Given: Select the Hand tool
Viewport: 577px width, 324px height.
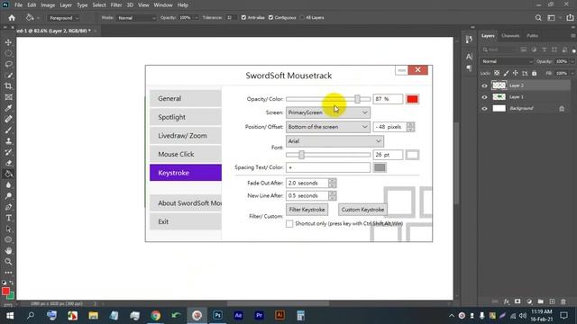Looking at the screenshot, I should point(8,251).
